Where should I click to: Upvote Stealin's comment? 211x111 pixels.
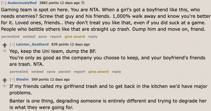[5, 80]
